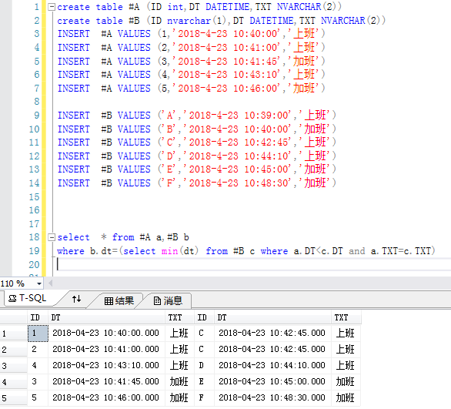Click the ID cell C in result row 1
Image resolution: width=451 pixels, height=409 pixels.
click(205, 334)
